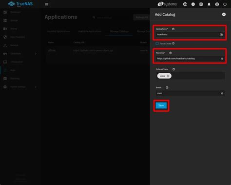Screen dimensions: 231x185
Task: Click the Name column header
Action: coord(51,42)
